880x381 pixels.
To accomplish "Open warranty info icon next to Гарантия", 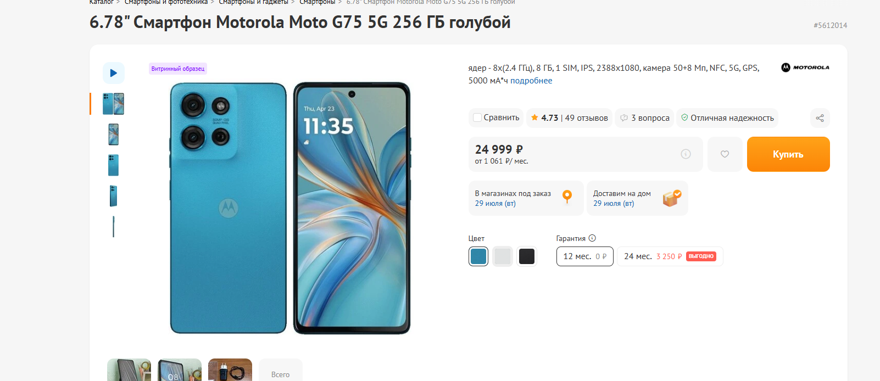I will click(x=592, y=238).
